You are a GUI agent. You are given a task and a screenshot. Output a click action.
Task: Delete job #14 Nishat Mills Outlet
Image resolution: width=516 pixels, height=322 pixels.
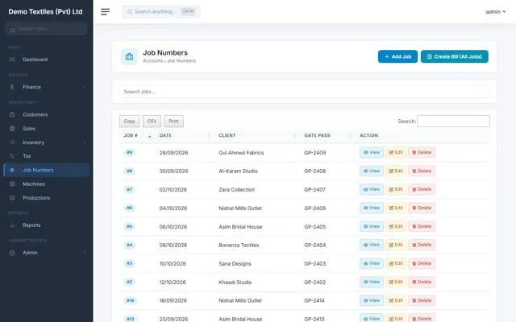[x=422, y=300]
